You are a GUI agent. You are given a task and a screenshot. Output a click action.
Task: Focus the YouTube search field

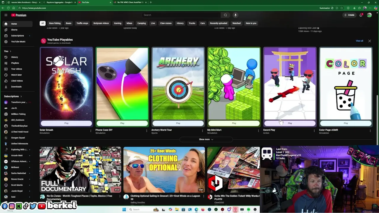click(x=181, y=15)
